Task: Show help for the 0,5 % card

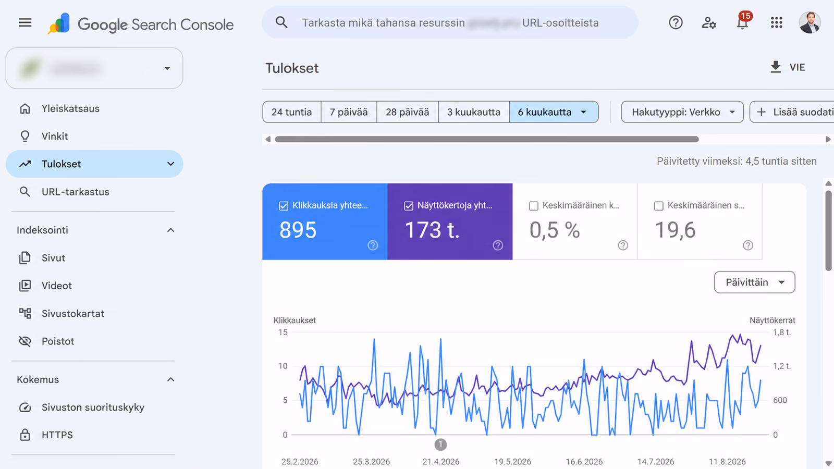Action: [x=623, y=245]
